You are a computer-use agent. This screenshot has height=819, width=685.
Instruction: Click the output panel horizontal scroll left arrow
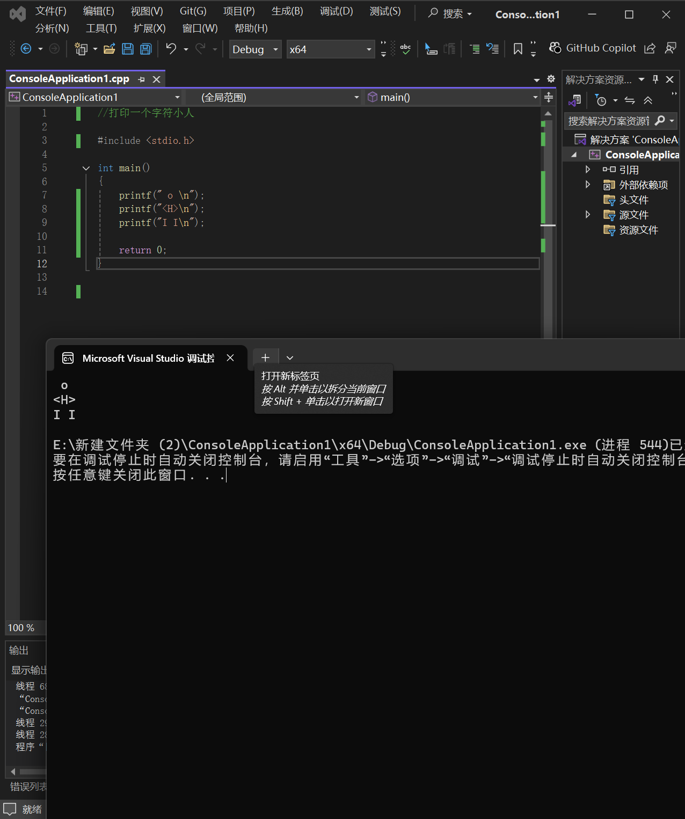(13, 772)
